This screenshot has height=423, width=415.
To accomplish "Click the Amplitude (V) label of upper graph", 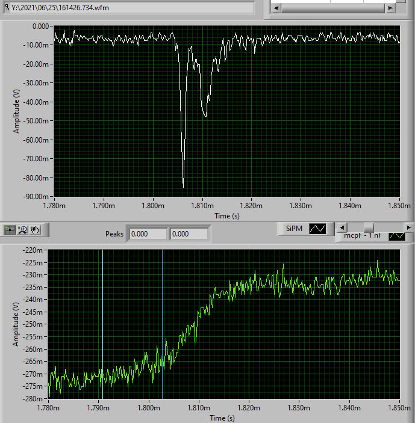I will point(16,111).
